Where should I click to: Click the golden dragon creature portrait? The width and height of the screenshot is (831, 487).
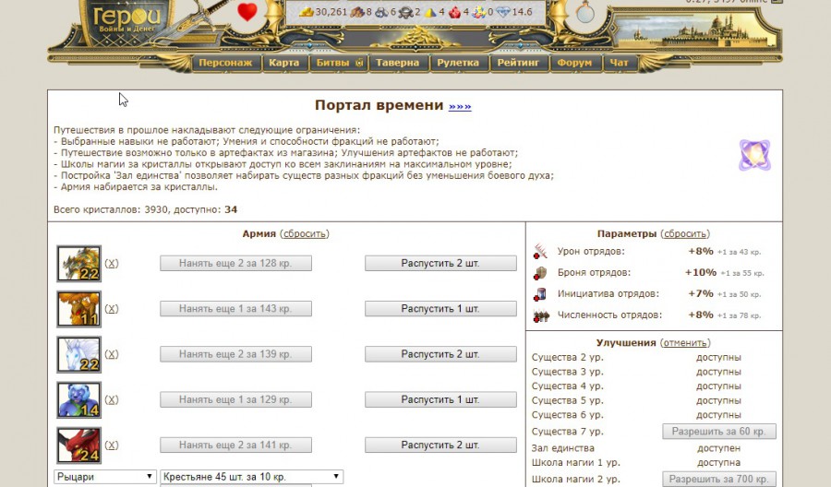pos(78,263)
